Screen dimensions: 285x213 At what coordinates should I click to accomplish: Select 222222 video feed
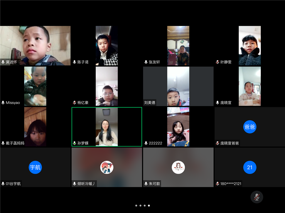point(178,127)
